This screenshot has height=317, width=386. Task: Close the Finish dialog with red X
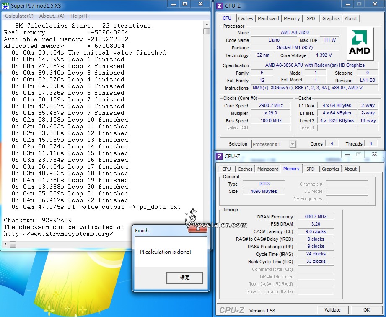197,229
